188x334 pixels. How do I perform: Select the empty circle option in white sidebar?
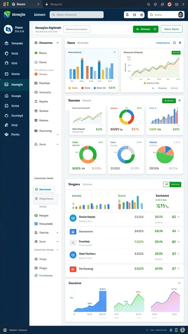click(36, 62)
